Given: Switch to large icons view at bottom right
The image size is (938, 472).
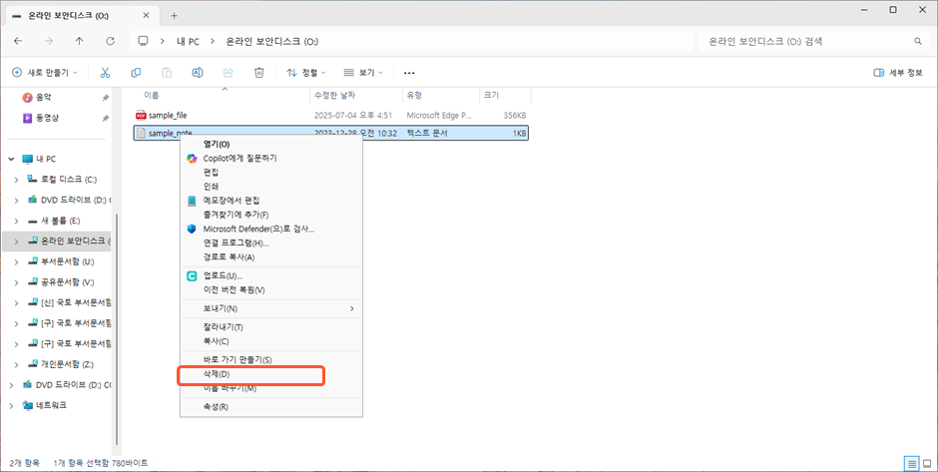Looking at the screenshot, I should [x=926, y=463].
